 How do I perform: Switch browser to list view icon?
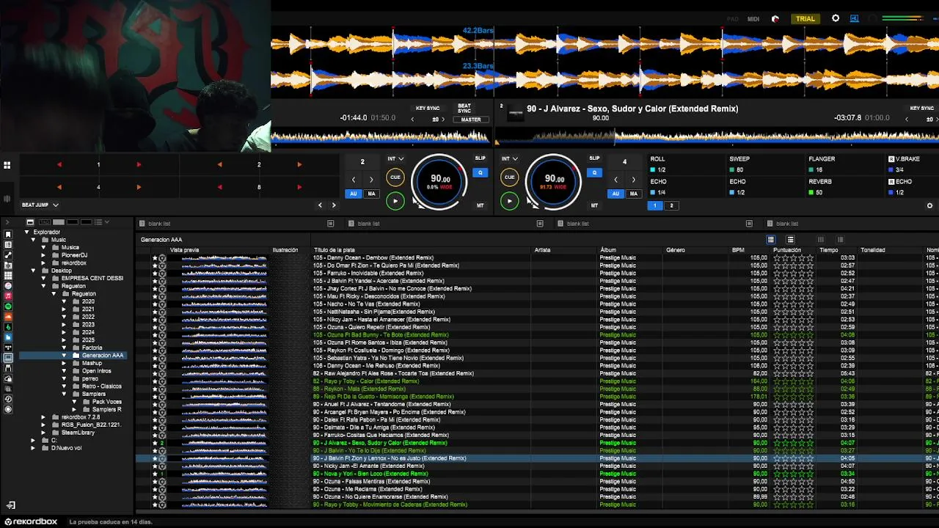tap(770, 240)
